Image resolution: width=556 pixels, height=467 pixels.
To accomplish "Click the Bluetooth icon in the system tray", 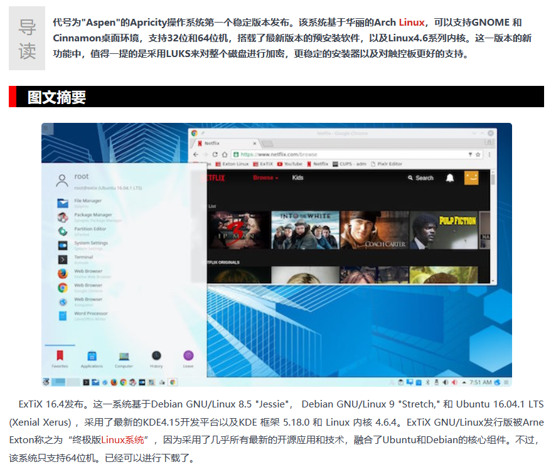I will 427,382.
